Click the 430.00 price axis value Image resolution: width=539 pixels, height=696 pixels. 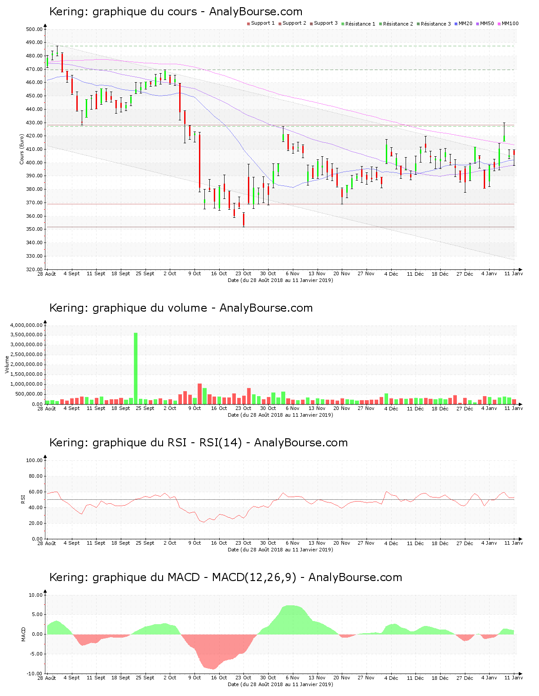(x=34, y=123)
